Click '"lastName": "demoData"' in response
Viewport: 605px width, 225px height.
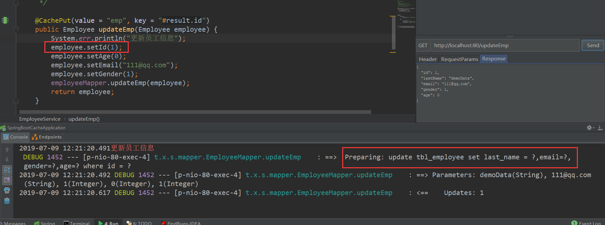[x=447, y=78]
